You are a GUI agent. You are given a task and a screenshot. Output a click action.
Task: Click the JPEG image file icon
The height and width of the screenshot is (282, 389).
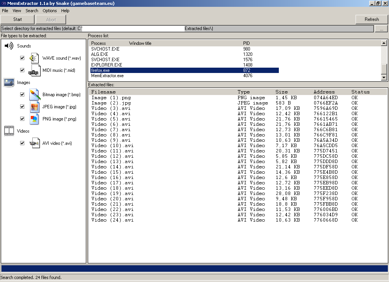coord(35,107)
